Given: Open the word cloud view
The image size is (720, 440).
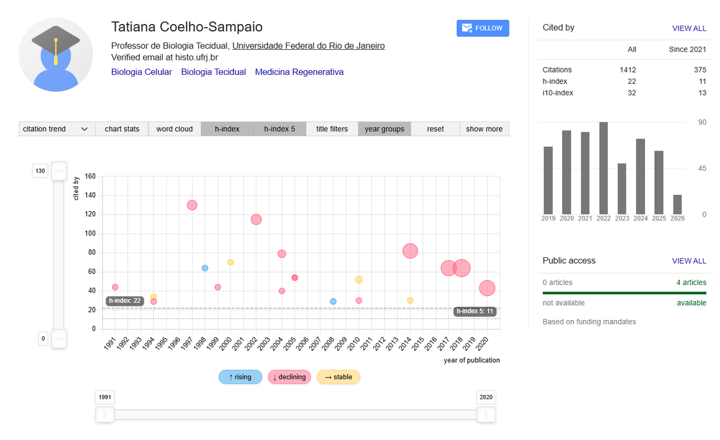Looking at the screenshot, I should pos(175,129).
